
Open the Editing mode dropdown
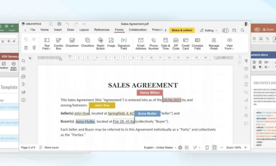[208, 30]
